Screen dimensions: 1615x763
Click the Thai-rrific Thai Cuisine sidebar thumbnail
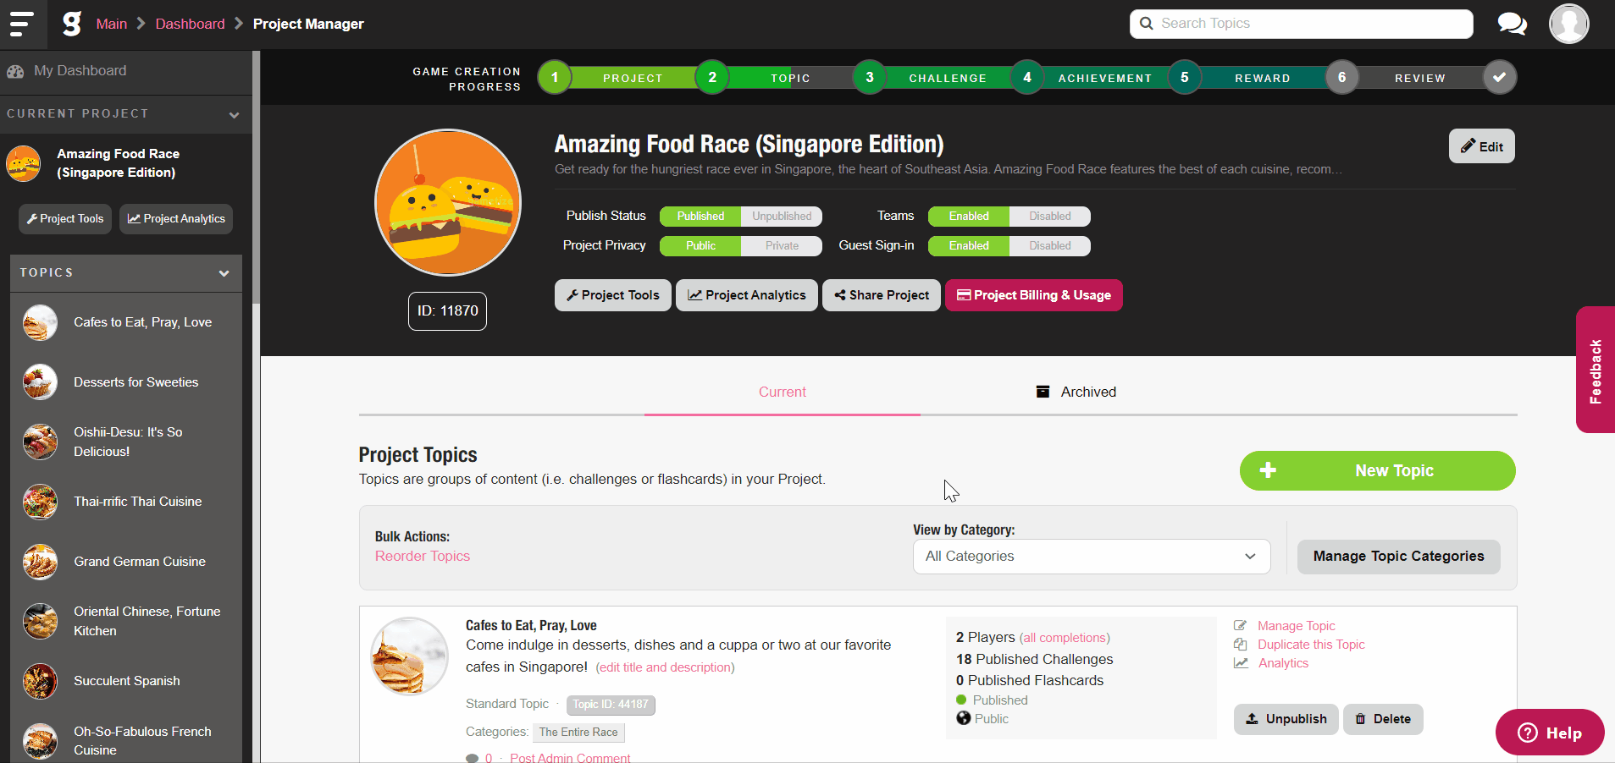click(40, 502)
